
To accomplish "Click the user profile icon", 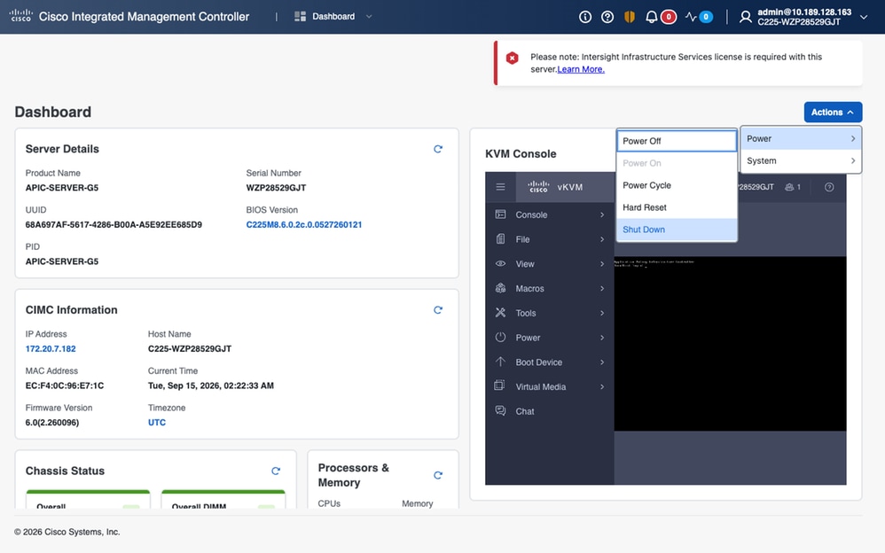I will pyautogui.click(x=746, y=17).
